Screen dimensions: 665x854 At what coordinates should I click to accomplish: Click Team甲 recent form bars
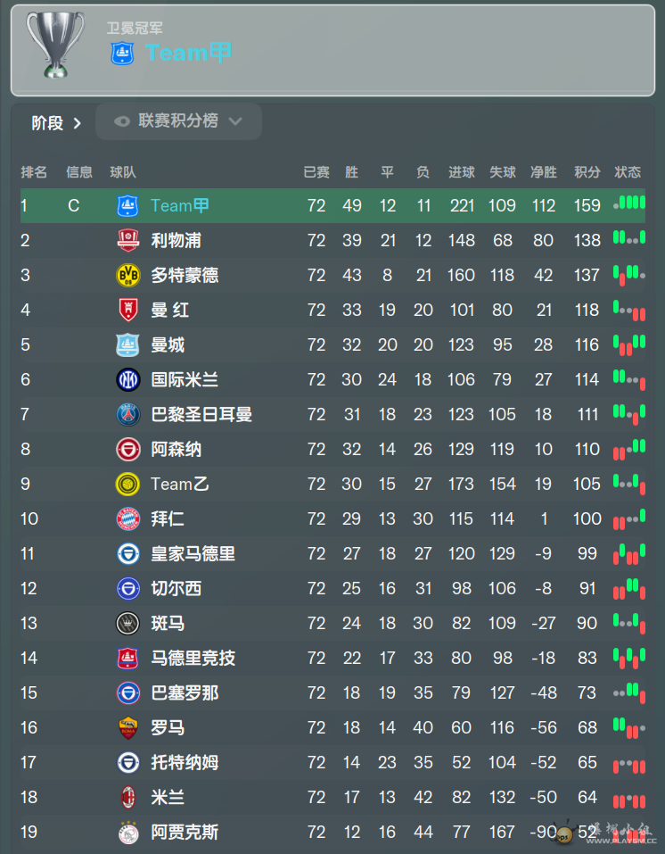(x=629, y=203)
